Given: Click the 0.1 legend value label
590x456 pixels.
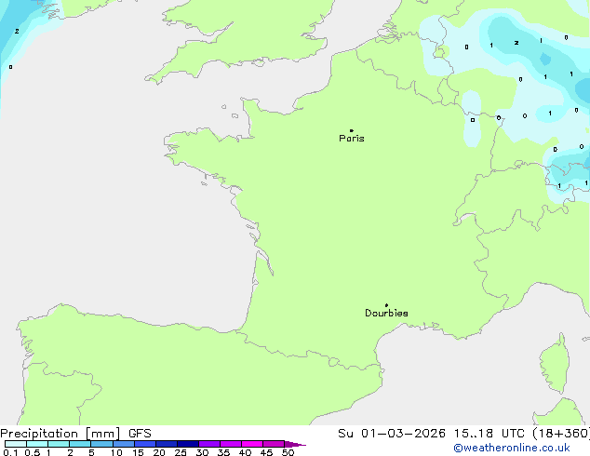Looking at the screenshot, I should point(10,452).
